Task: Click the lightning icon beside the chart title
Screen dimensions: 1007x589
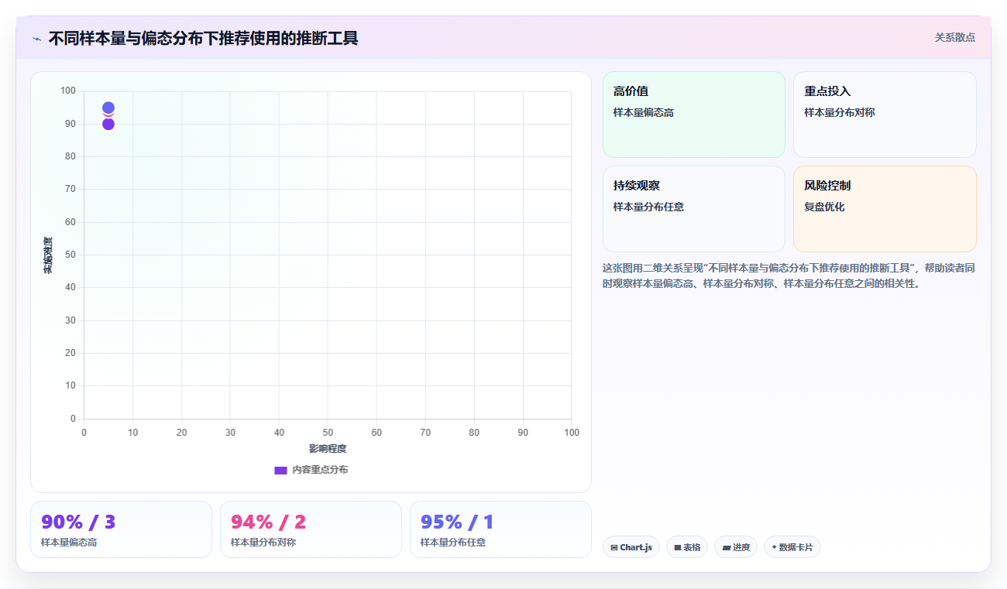Action: [x=36, y=39]
